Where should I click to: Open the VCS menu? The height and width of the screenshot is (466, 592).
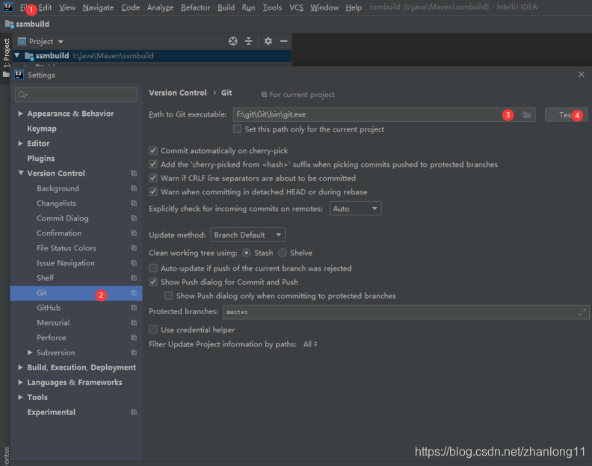[297, 7]
